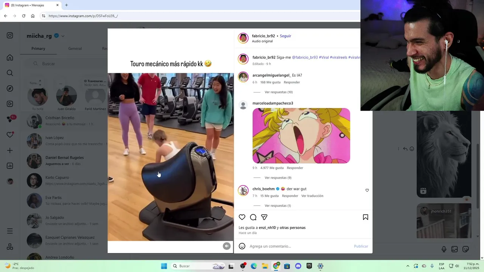Viewport: 484px width, 272px height.
Task: Click the microphone icon in chat composer
Action: click(444, 249)
